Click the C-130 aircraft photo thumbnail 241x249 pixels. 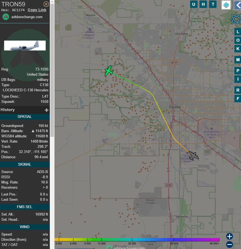coord(25,46)
